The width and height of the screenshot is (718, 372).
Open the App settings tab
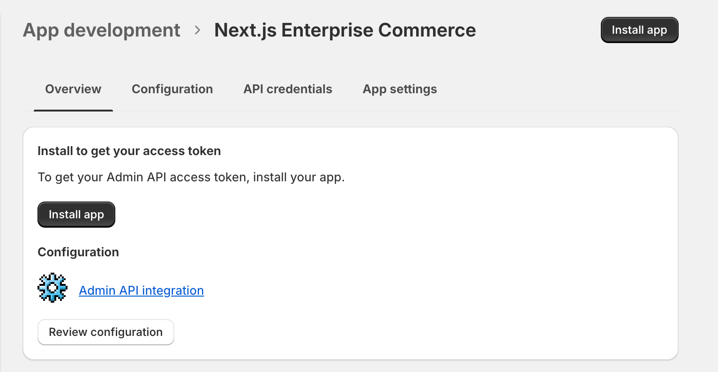point(399,89)
